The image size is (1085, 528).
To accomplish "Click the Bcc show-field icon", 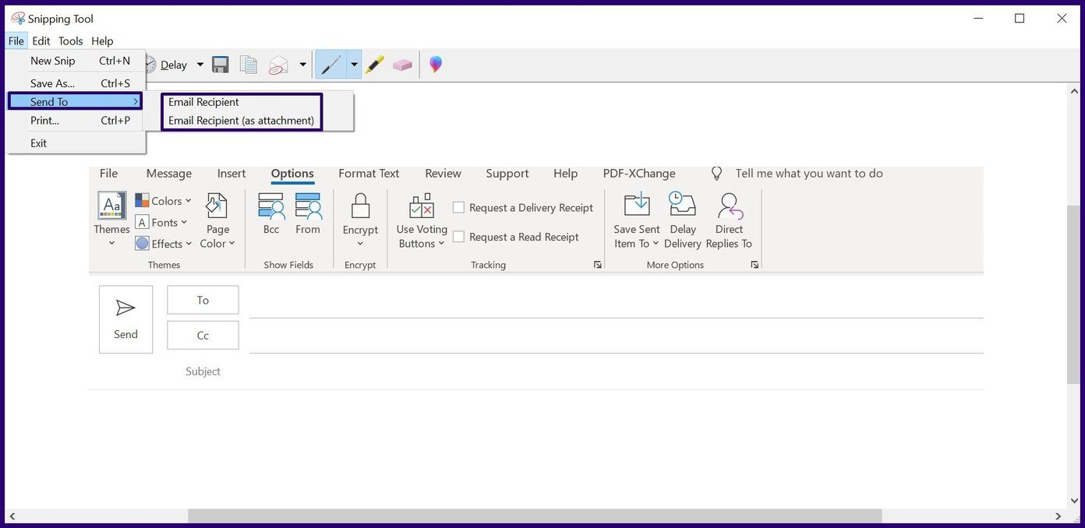I will [271, 206].
